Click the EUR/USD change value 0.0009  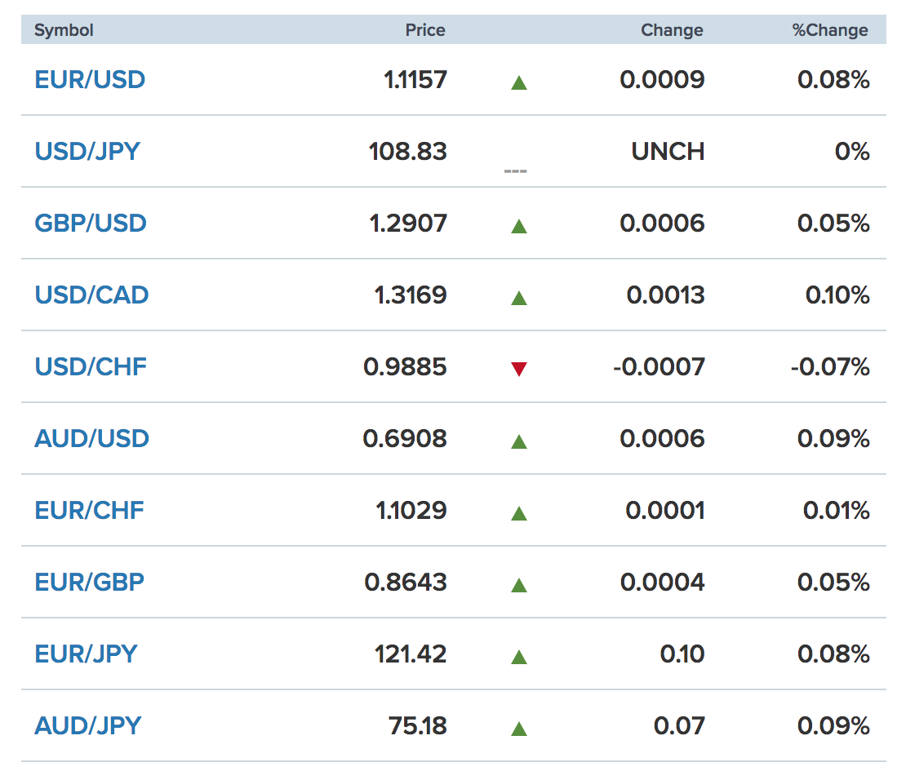[x=662, y=80]
